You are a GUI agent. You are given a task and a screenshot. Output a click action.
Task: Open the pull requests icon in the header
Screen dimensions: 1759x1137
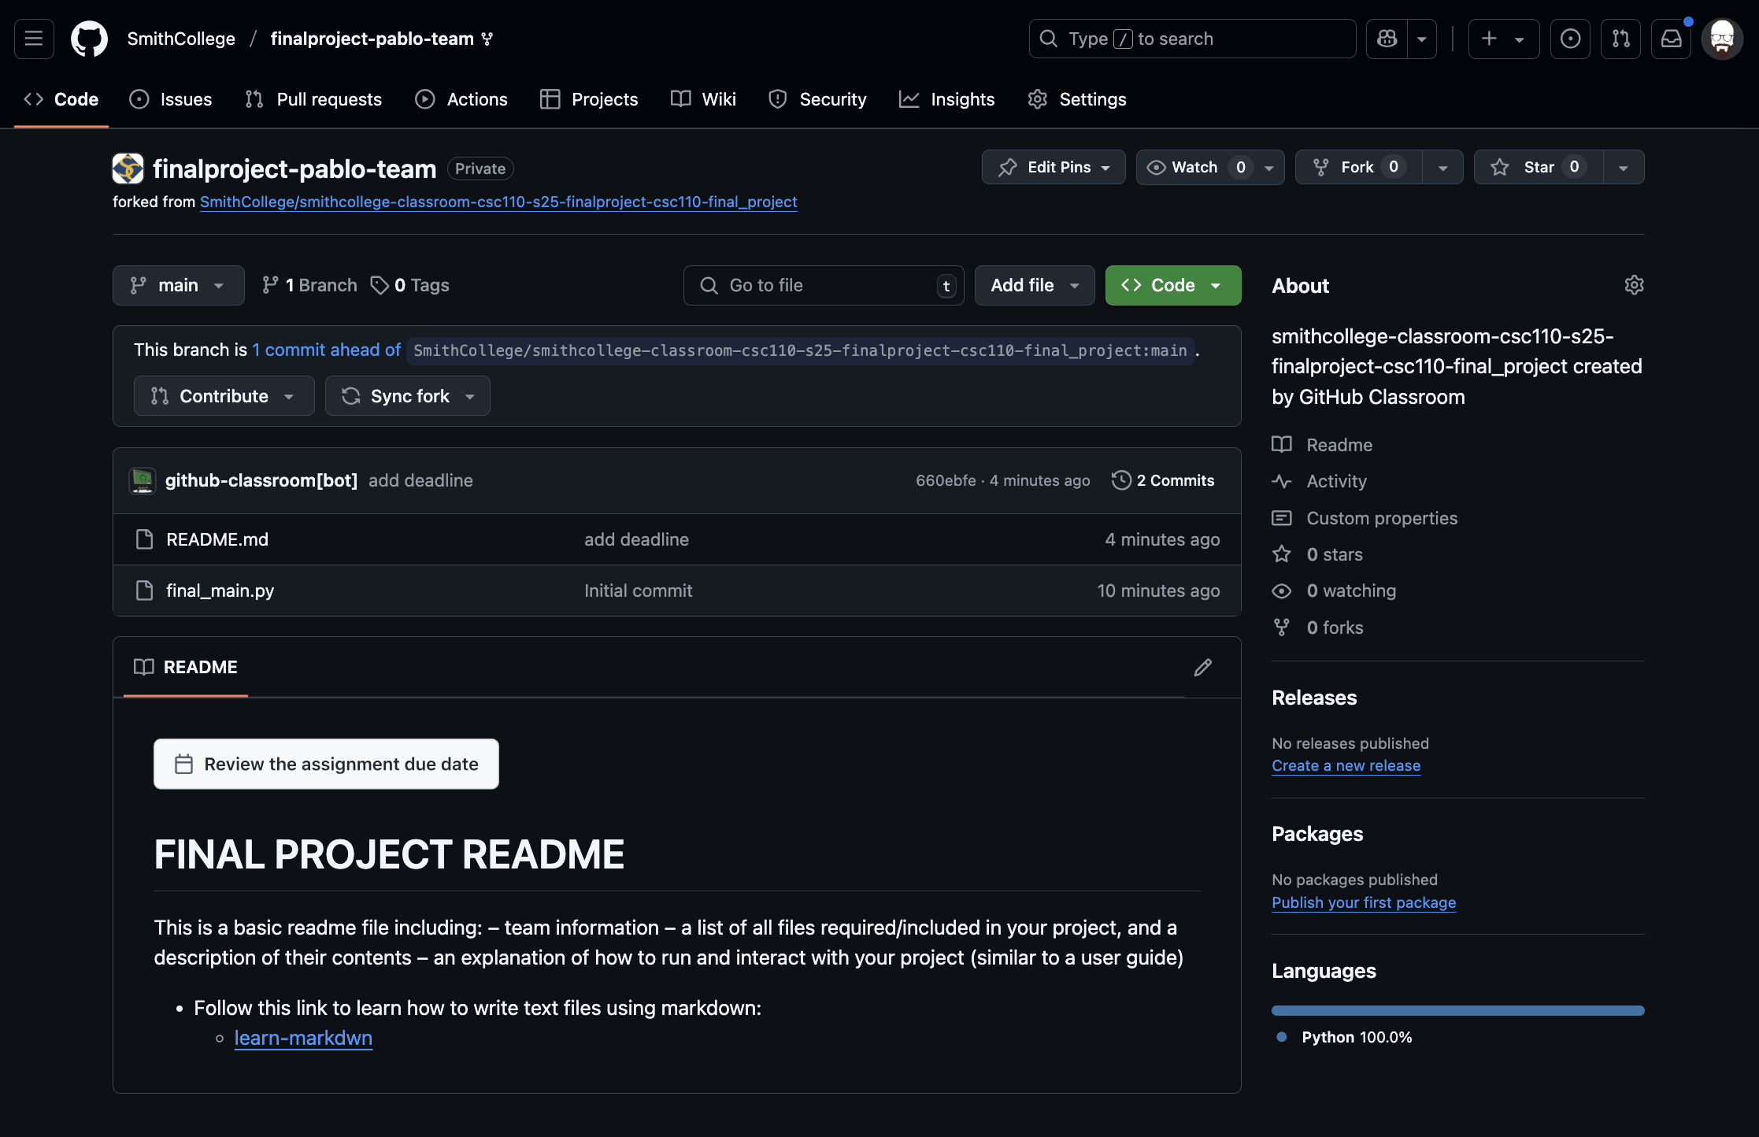click(x=1620, y=39)
